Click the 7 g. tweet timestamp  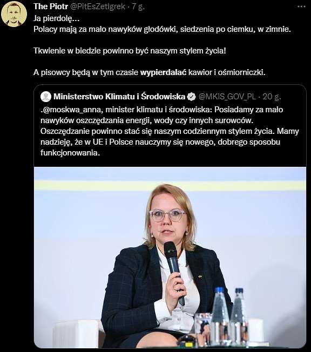tap(138, 6)
